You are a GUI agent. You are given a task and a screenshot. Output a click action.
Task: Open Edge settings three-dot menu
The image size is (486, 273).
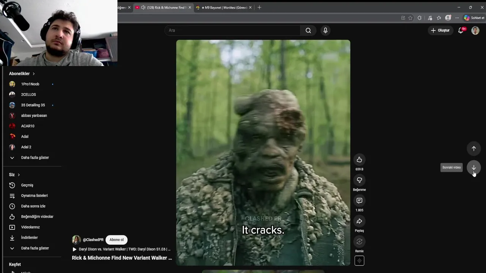click(457, 18)
